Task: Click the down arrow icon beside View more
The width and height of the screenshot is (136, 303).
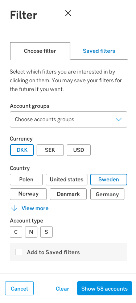Action: (x=14, y=208)
